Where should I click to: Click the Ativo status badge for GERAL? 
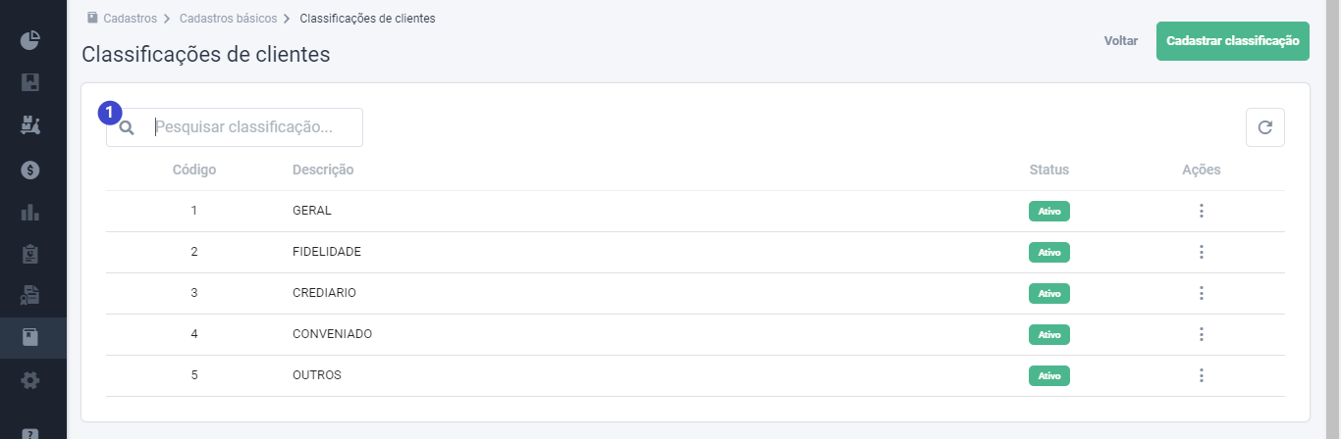[1049, 211]
